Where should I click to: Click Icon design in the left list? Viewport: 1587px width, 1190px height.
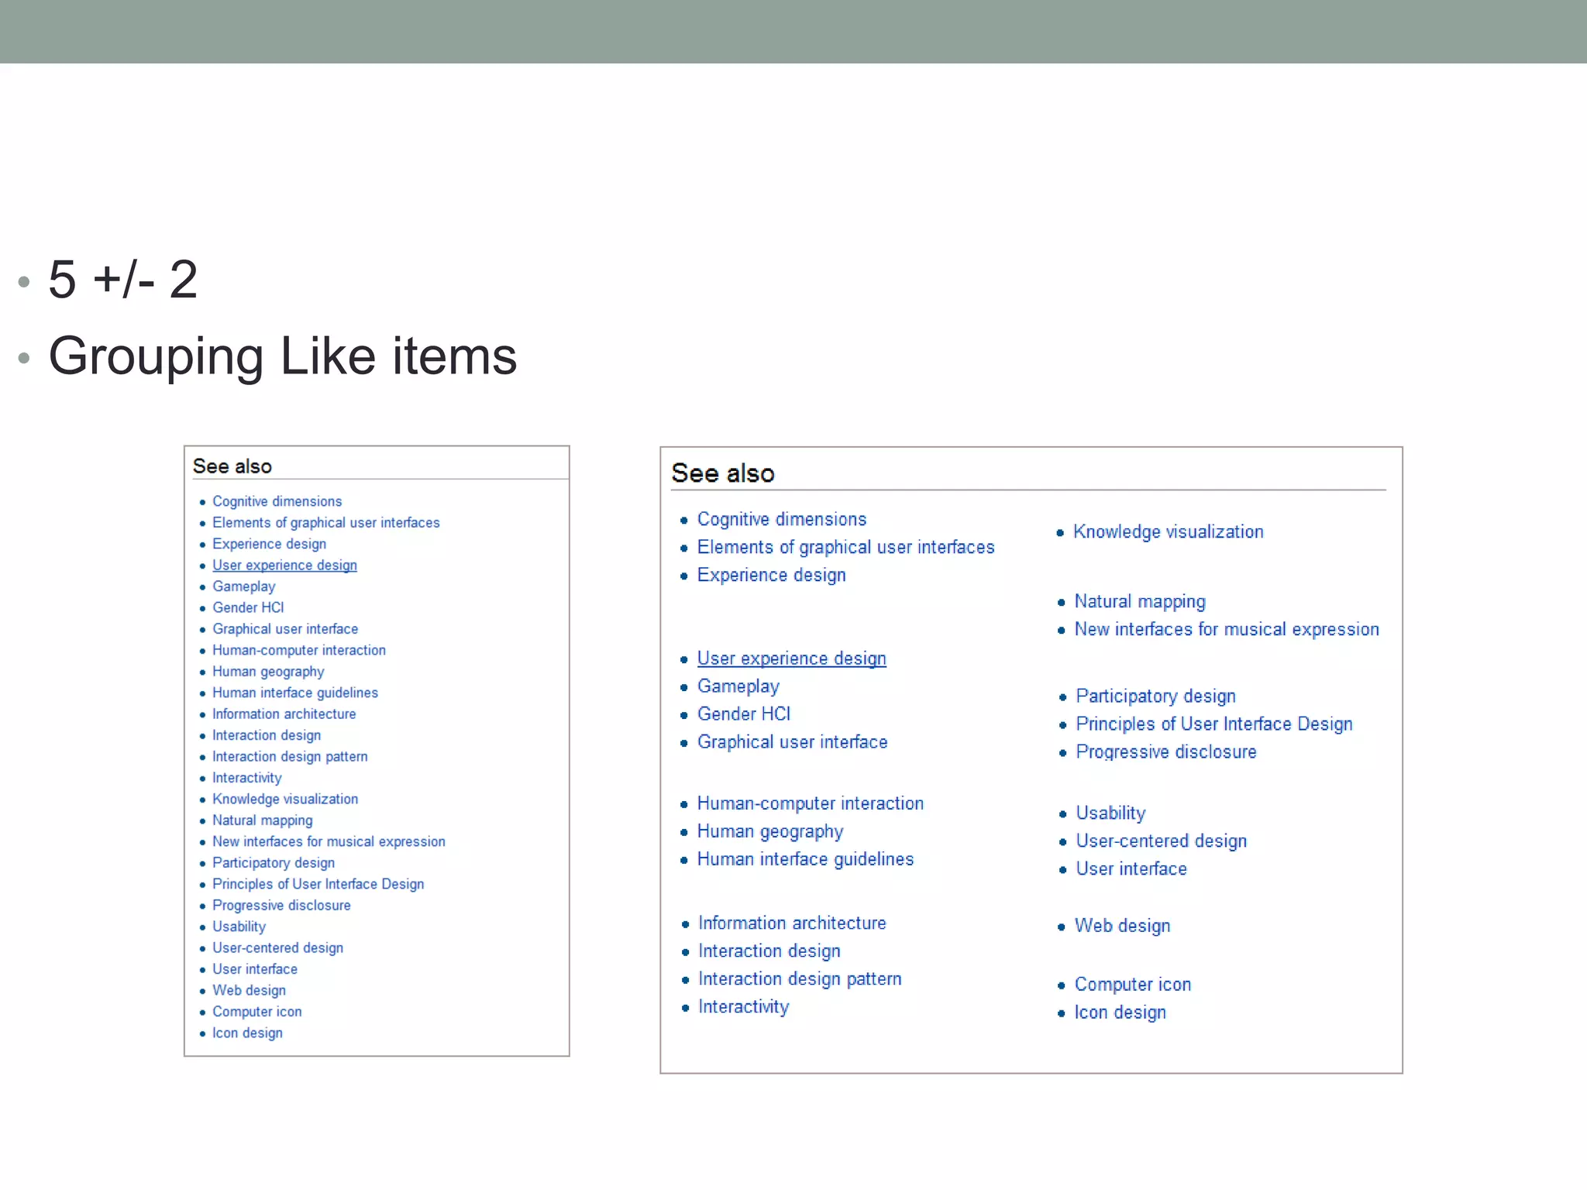(247, 1034)
